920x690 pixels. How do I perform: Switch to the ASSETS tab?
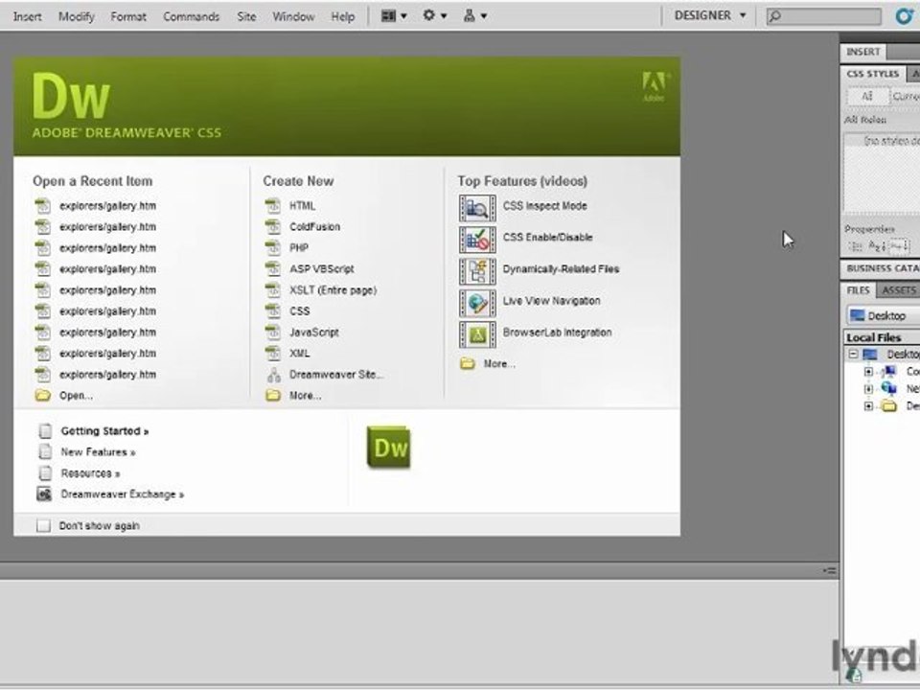point(898,290)
